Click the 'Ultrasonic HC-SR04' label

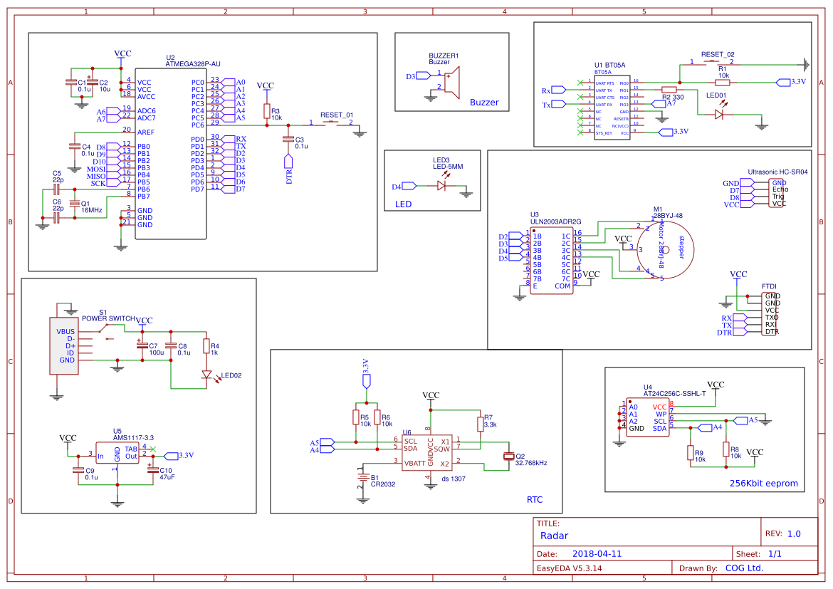point(777,172)
